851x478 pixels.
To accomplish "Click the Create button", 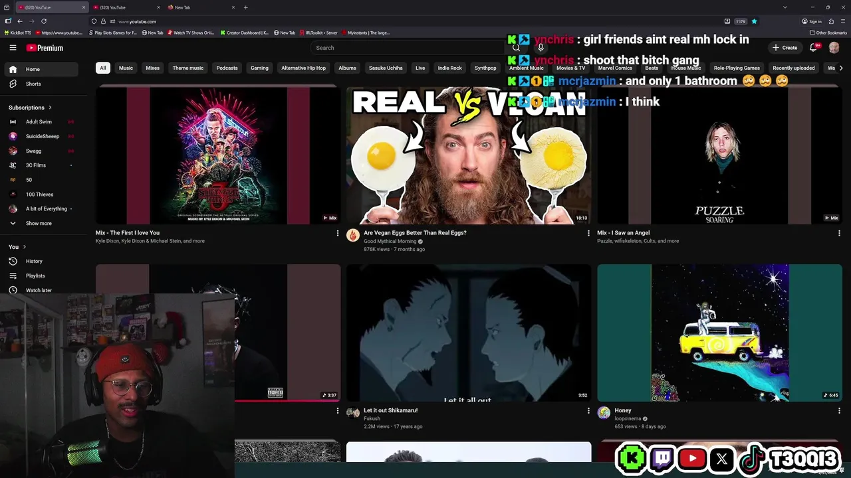I will click(785, 48).
